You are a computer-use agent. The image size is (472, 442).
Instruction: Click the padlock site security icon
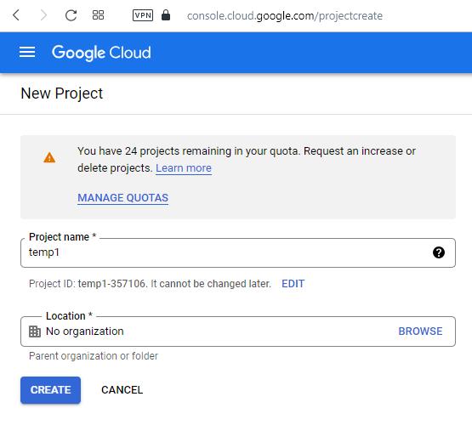(166, 14)
